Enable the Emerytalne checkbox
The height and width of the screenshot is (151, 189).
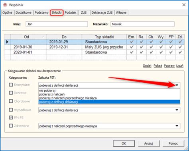[x=11, y=85]
